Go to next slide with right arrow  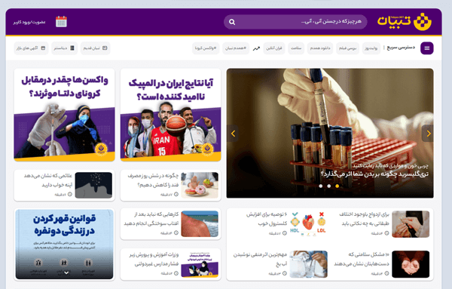[x=428, y=134]
